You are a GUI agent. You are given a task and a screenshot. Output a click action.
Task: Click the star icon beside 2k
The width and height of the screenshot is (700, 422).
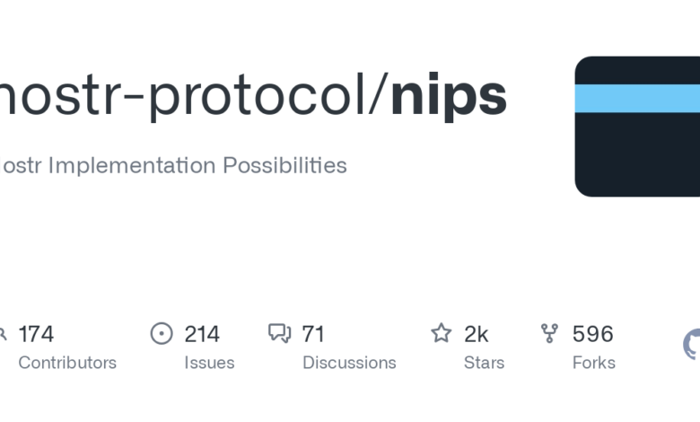click(442, 334)
